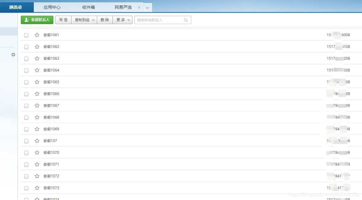Viewport: 362px width, 200px height.
Task: Open contact name 安徽1062
Action: [x=51, y=47]
